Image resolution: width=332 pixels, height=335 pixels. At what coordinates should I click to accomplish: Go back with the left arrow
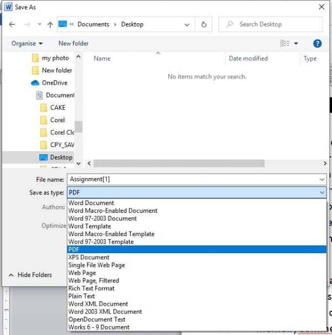(12, 24)
